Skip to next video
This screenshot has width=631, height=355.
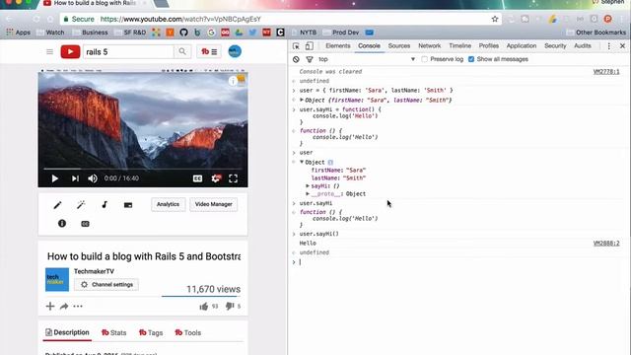tap(75, 178)
